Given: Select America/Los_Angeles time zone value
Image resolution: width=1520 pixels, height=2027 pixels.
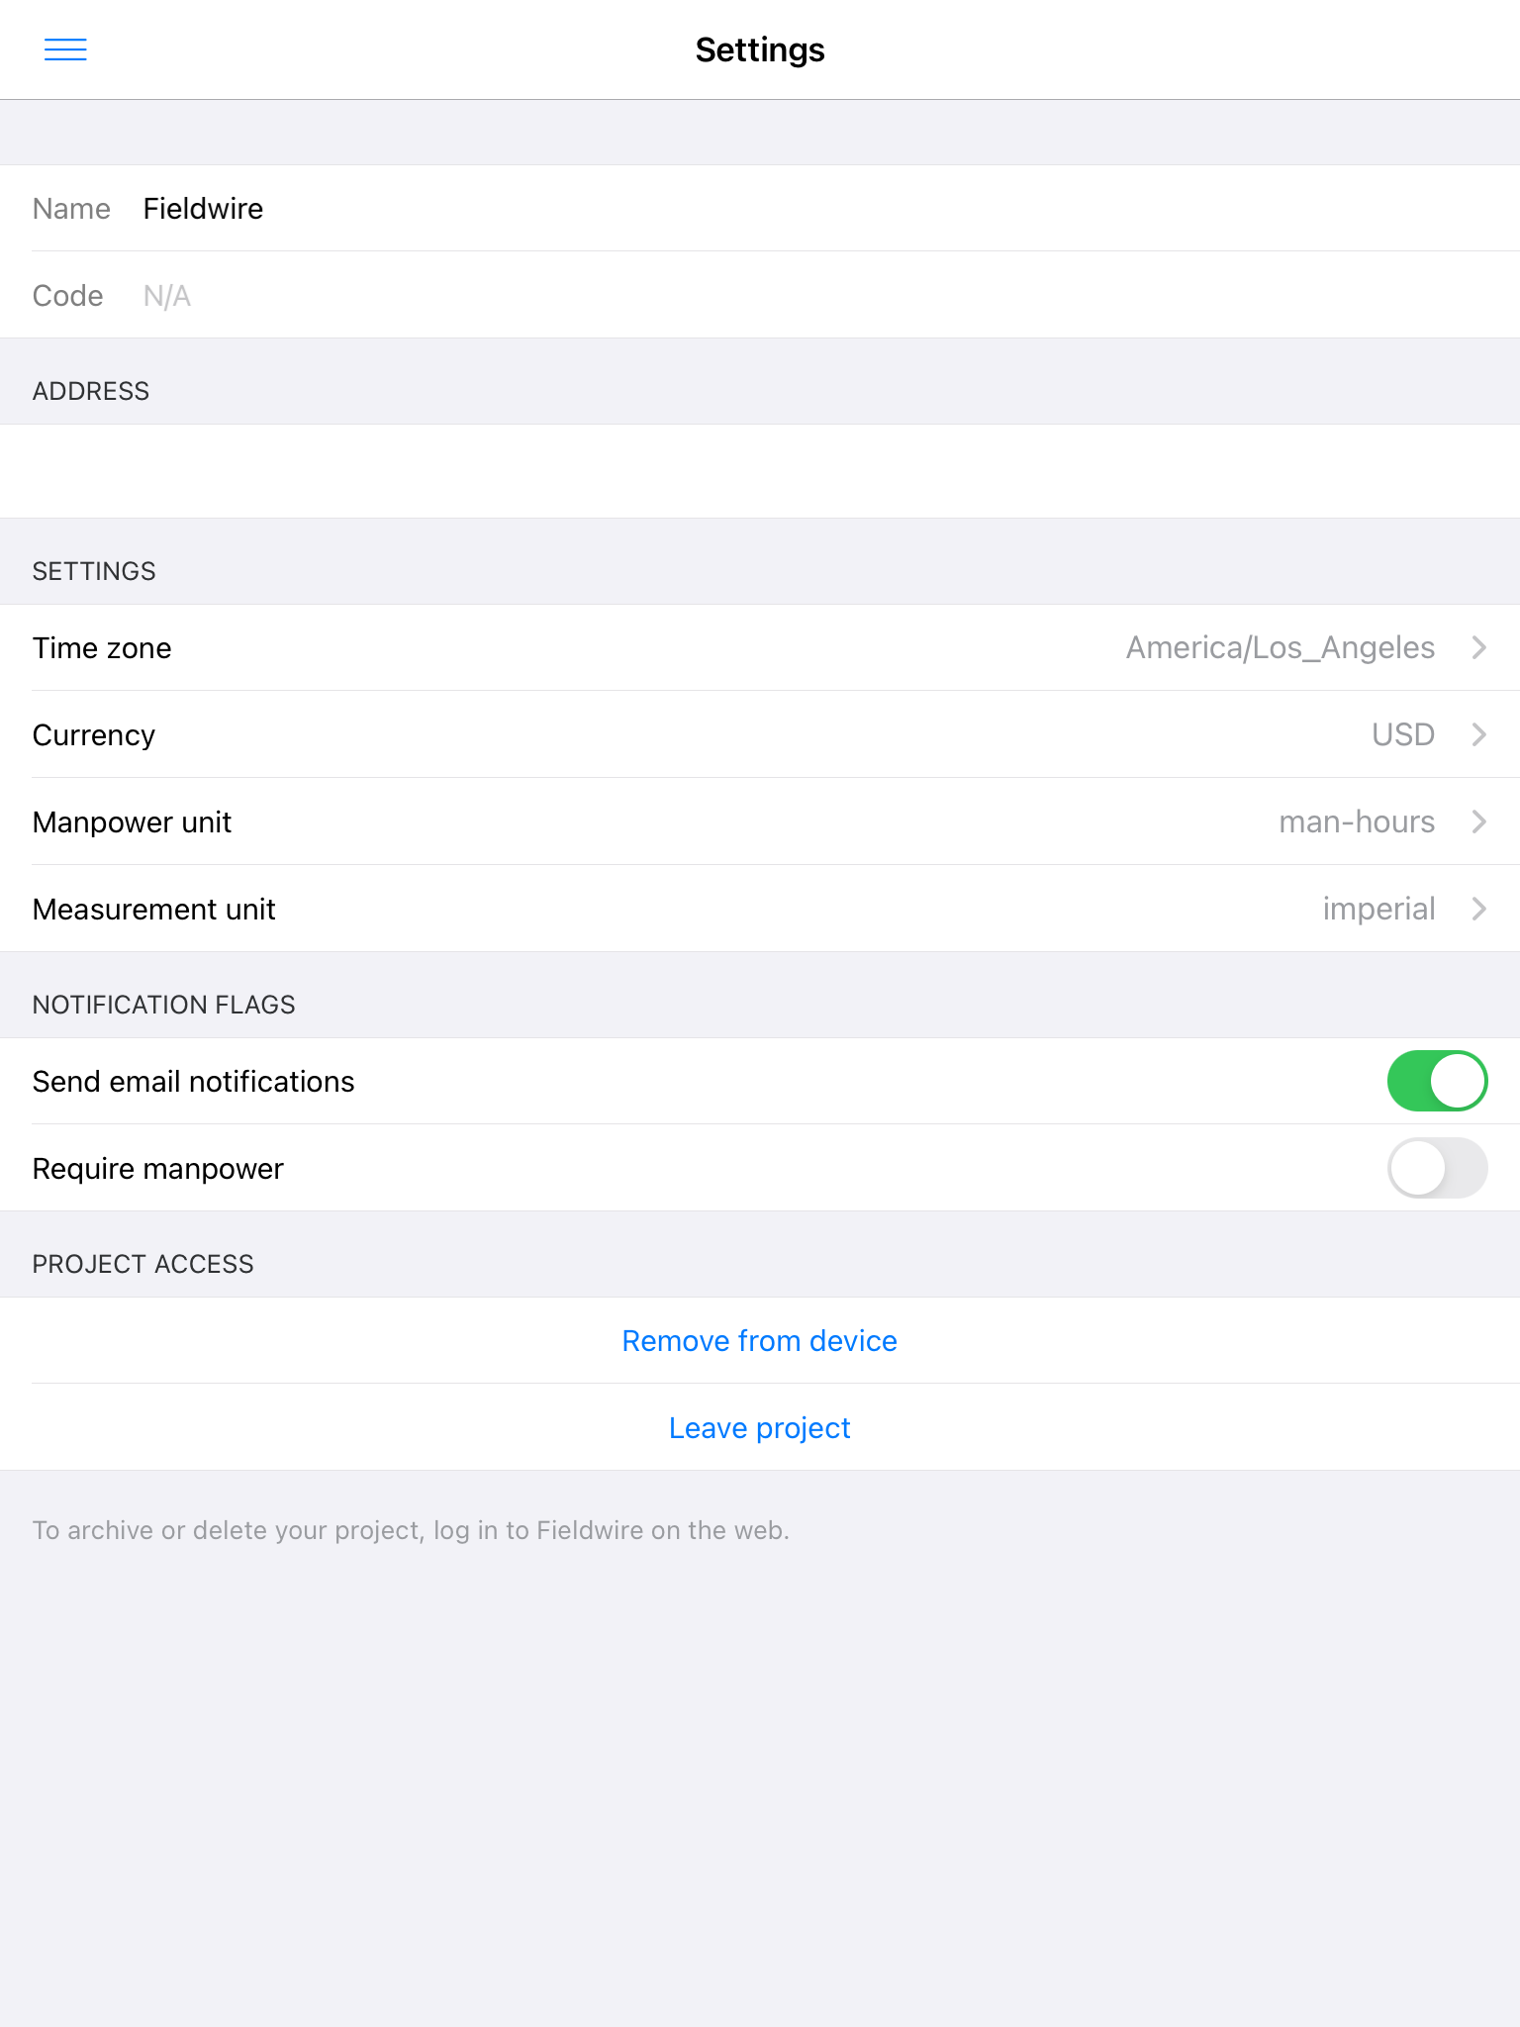Looking at the screenshot, I should (x=1280, y=647).
